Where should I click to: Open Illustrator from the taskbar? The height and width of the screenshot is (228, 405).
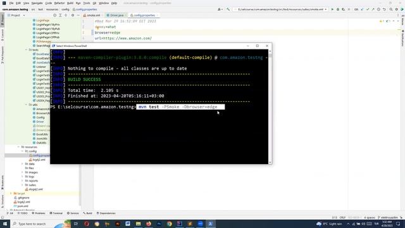118,224
